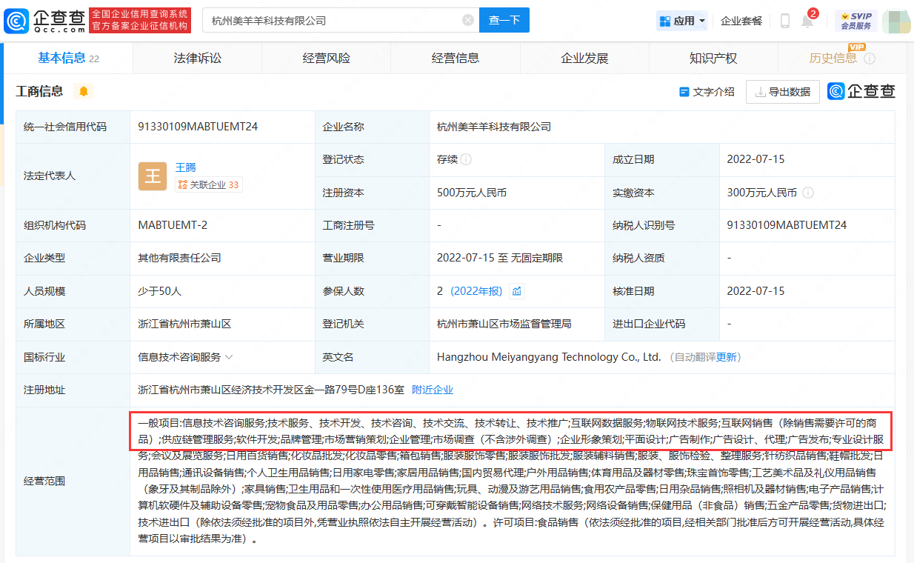Click the 全国企业信用查询系统 red banner
Image resolution: width=914 pixels, height=563 pixels.
140,20
